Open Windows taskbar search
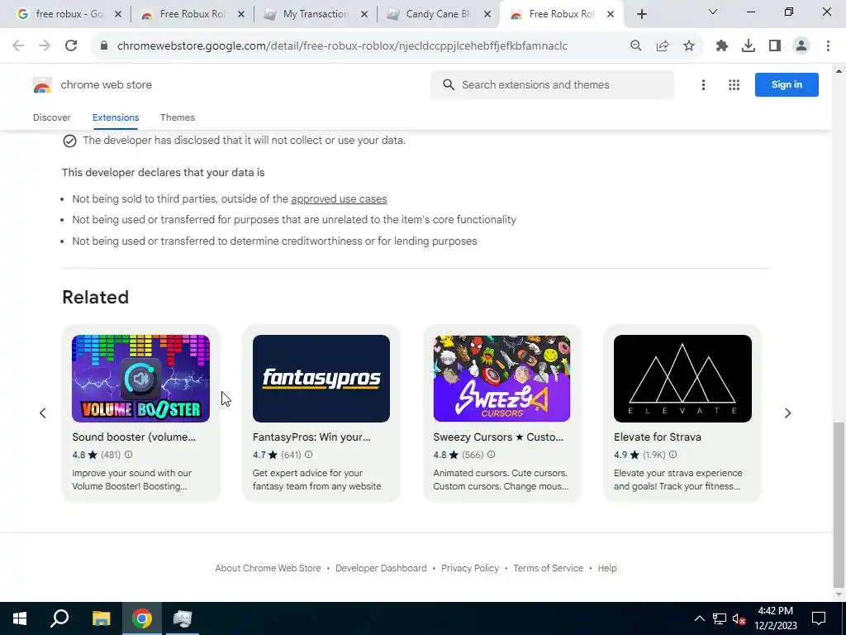846x635 pixels. click(59, 618)
